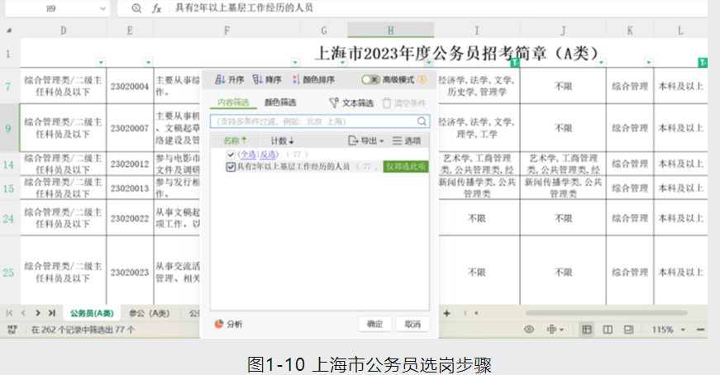Open the name box cell reference dropdown

(103, 8)
